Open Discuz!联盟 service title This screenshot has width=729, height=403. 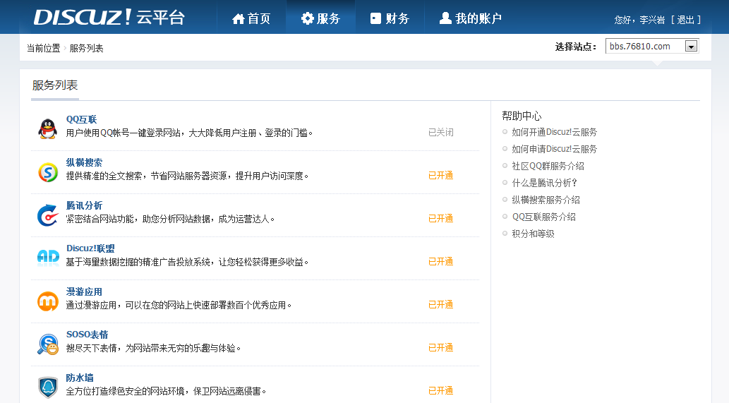[x=90, y=248]
